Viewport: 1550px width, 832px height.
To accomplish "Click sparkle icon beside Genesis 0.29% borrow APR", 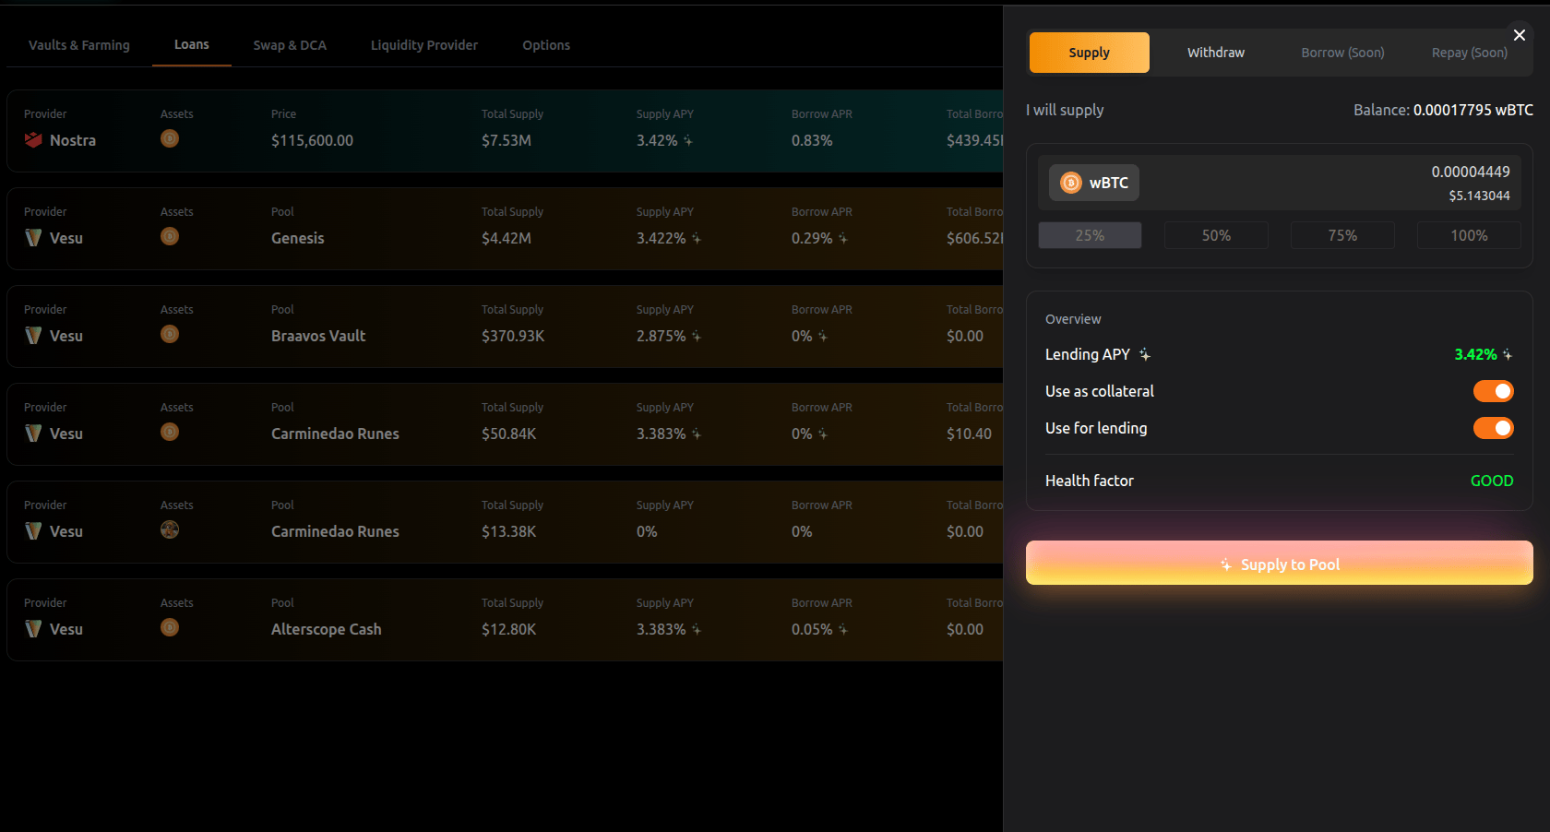I will 843,239.
